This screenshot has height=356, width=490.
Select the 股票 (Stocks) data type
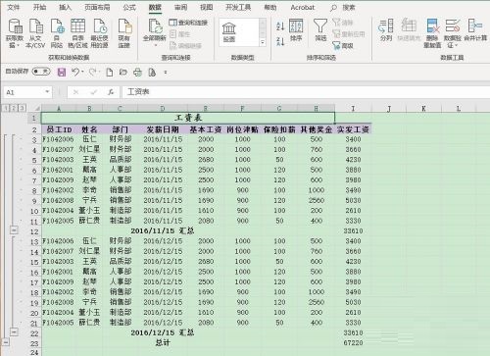pyautogui.click(x=229, y=32)
